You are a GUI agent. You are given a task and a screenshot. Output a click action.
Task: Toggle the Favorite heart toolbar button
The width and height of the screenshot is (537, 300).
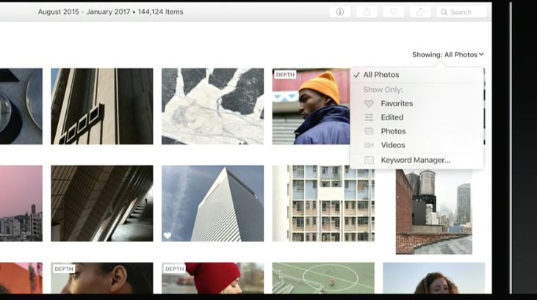[394, 12]
